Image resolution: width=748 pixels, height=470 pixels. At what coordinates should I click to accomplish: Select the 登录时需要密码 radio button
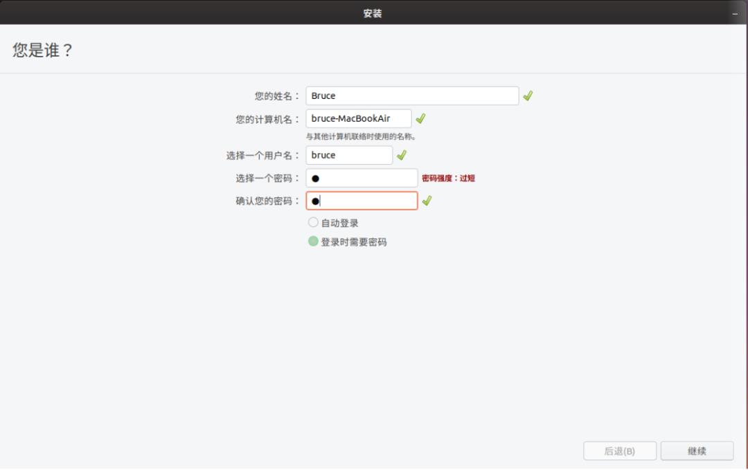click(x=312, y=242)
